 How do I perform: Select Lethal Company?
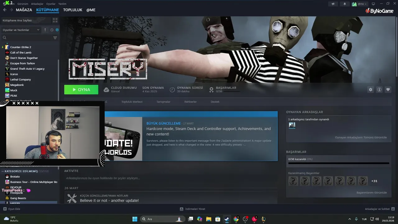[21, 79]
